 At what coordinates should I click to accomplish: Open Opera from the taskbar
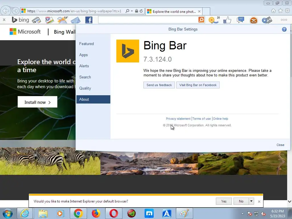click(x=113, y=213)
